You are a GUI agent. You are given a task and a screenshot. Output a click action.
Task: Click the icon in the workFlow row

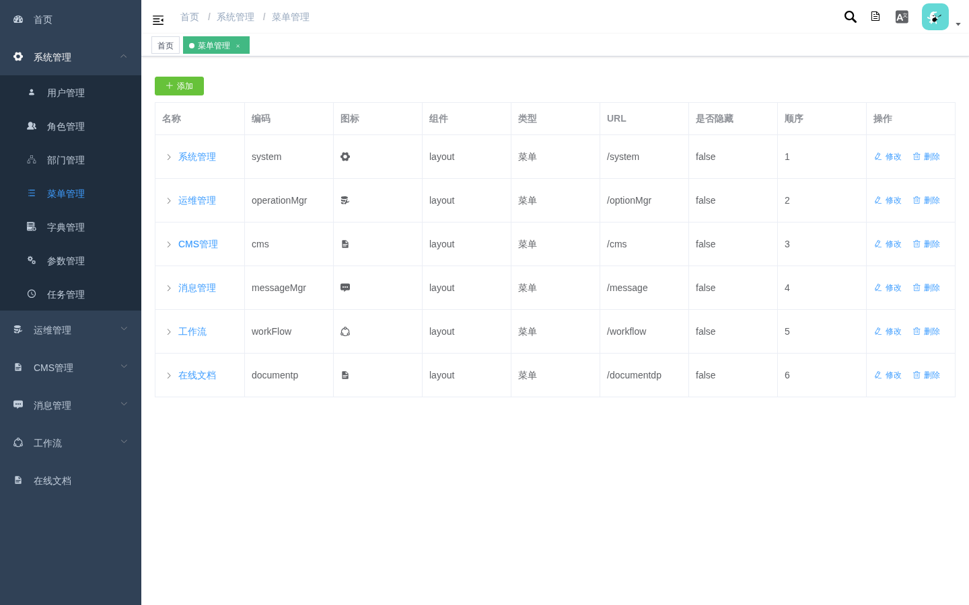[x=345, y=331]
